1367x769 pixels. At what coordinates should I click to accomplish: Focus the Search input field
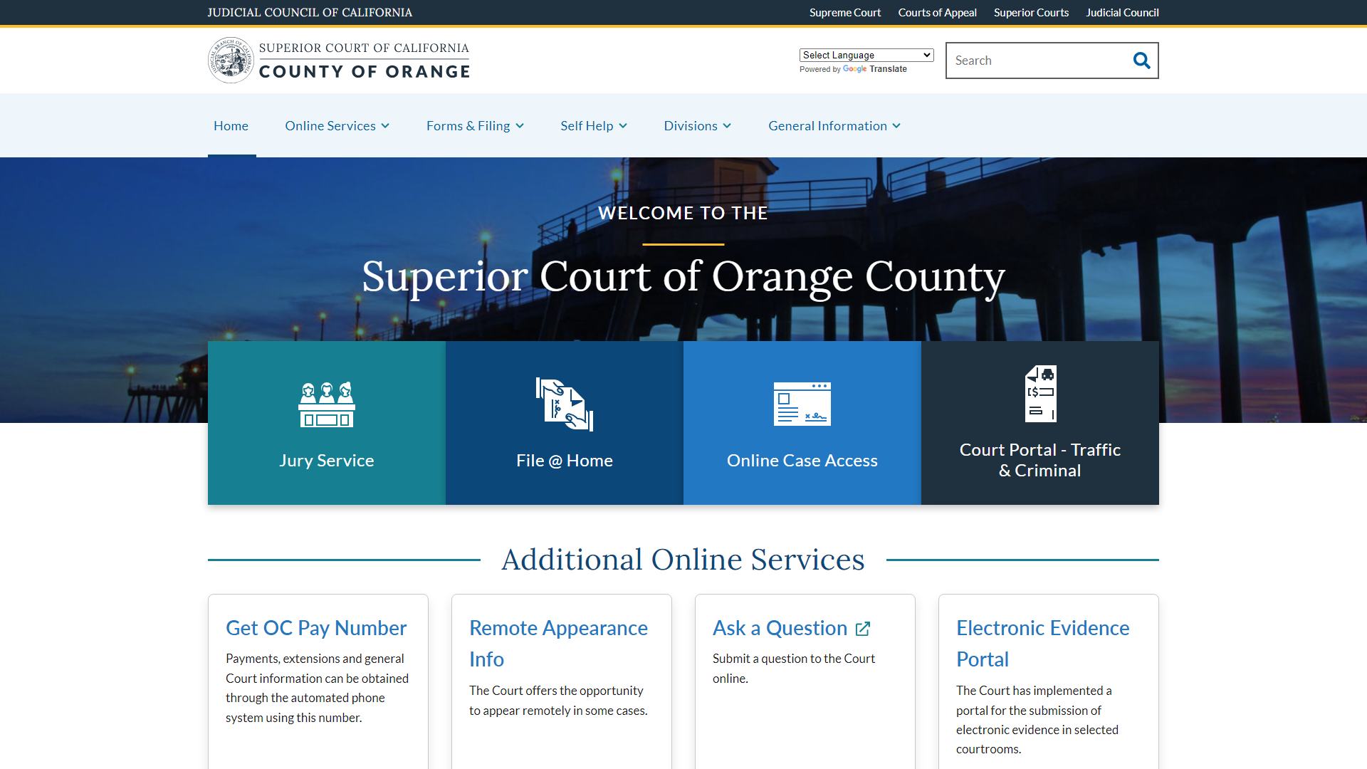point(1038,61)
